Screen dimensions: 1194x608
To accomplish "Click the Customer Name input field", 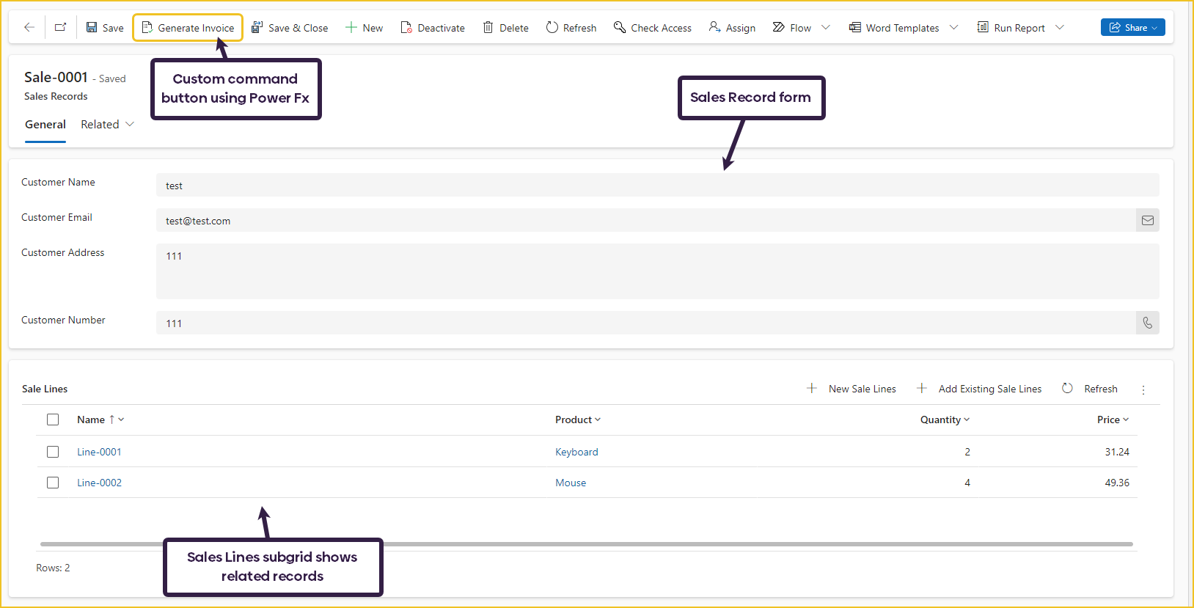I will pos(656,186).
